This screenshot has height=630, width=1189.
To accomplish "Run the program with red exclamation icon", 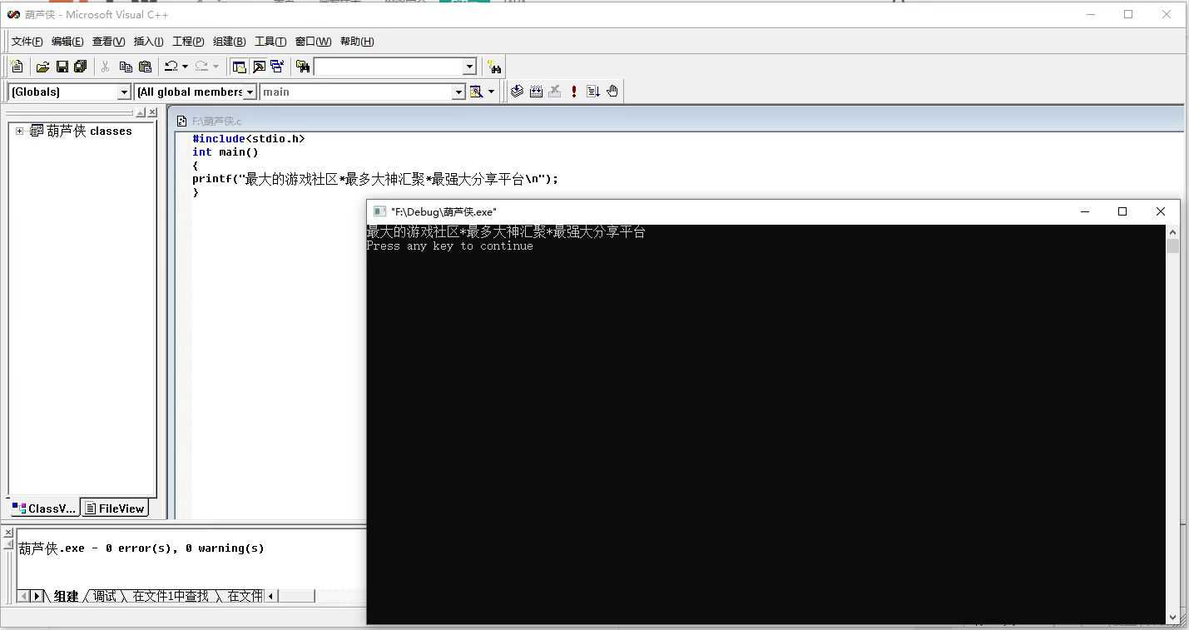I will coord(574,92).
